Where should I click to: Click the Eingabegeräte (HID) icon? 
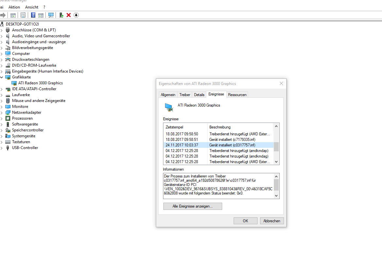(x=8, y=71)
